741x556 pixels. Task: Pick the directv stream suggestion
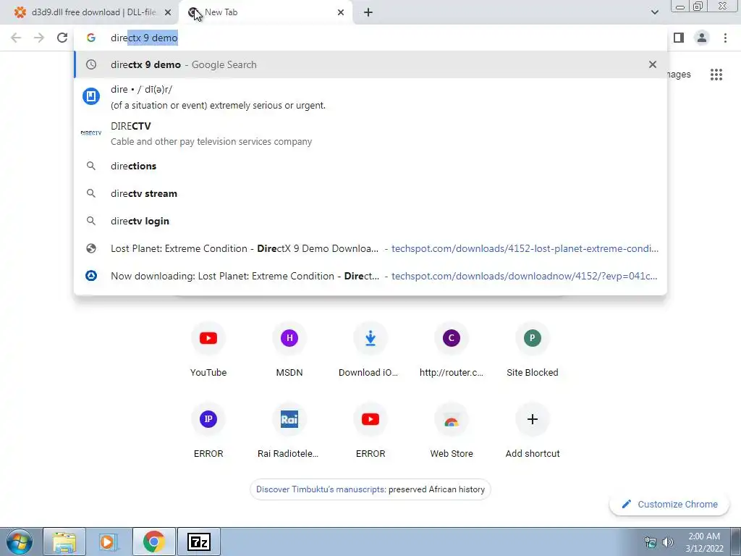click(370, 193)
